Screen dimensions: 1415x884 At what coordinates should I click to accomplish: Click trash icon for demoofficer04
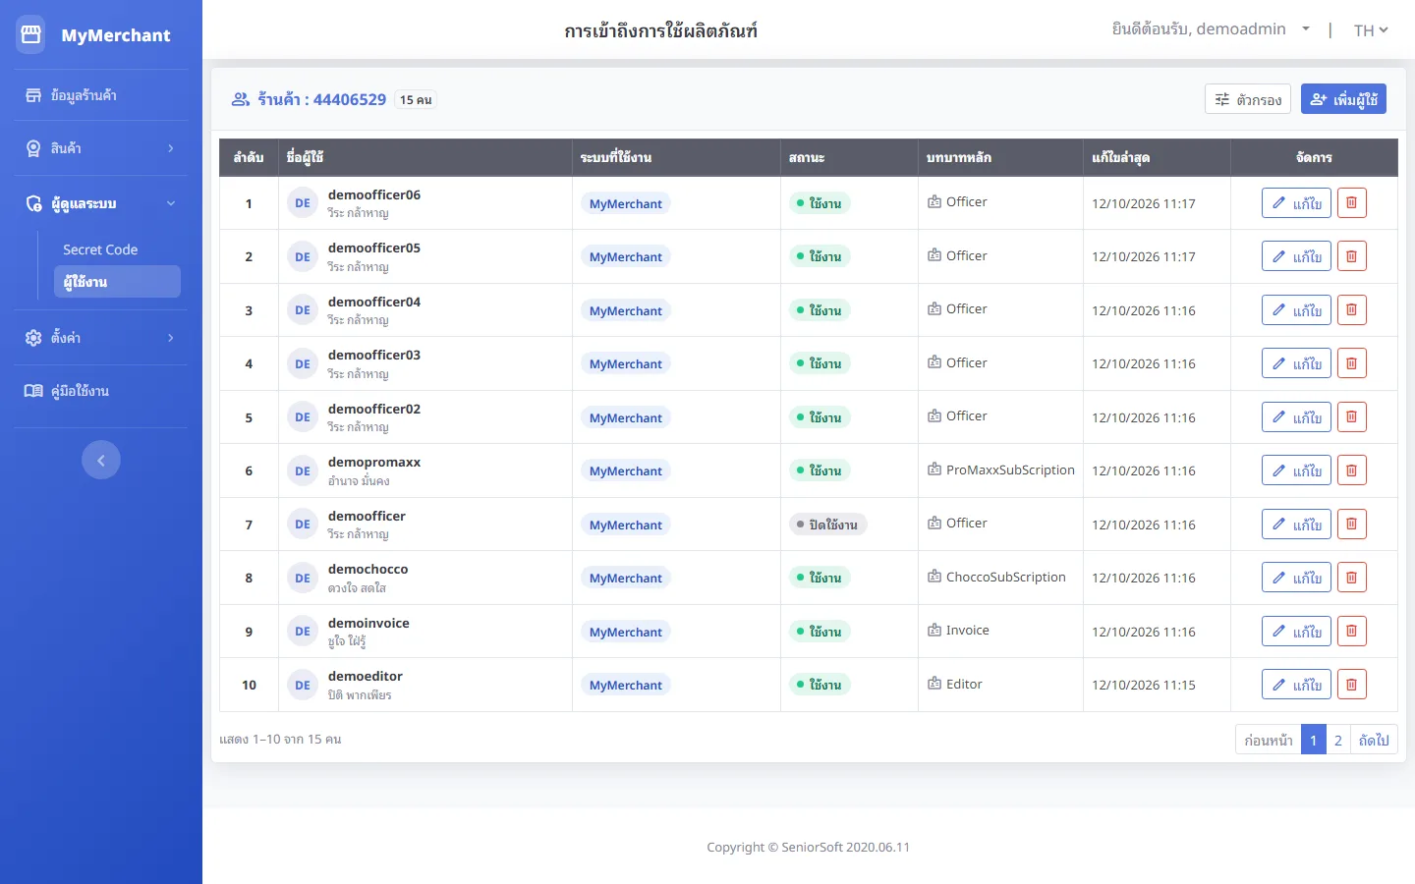click(x=1351, y=310)
